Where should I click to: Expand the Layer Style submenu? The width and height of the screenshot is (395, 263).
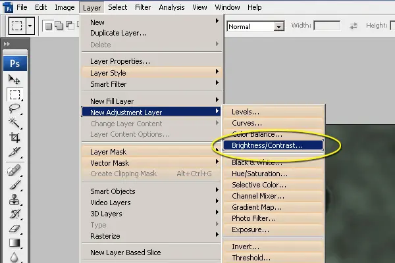point(217,72)
